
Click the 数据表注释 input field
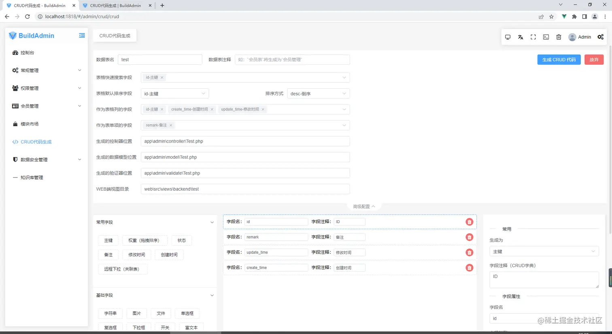click(292, 60)
